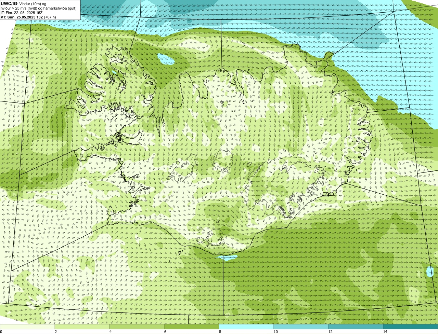The height and width of the screenshot is (334, 438).
Task: Click the '6' tick label on the color scale
Action: coord(165,332)
